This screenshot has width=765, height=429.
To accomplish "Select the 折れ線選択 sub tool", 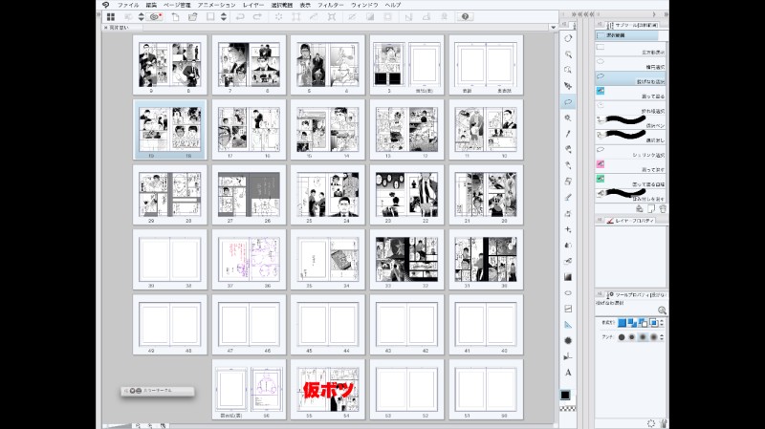I will (x=631, y=108).
